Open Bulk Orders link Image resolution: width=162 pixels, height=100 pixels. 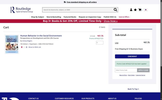tap(131, 75)
